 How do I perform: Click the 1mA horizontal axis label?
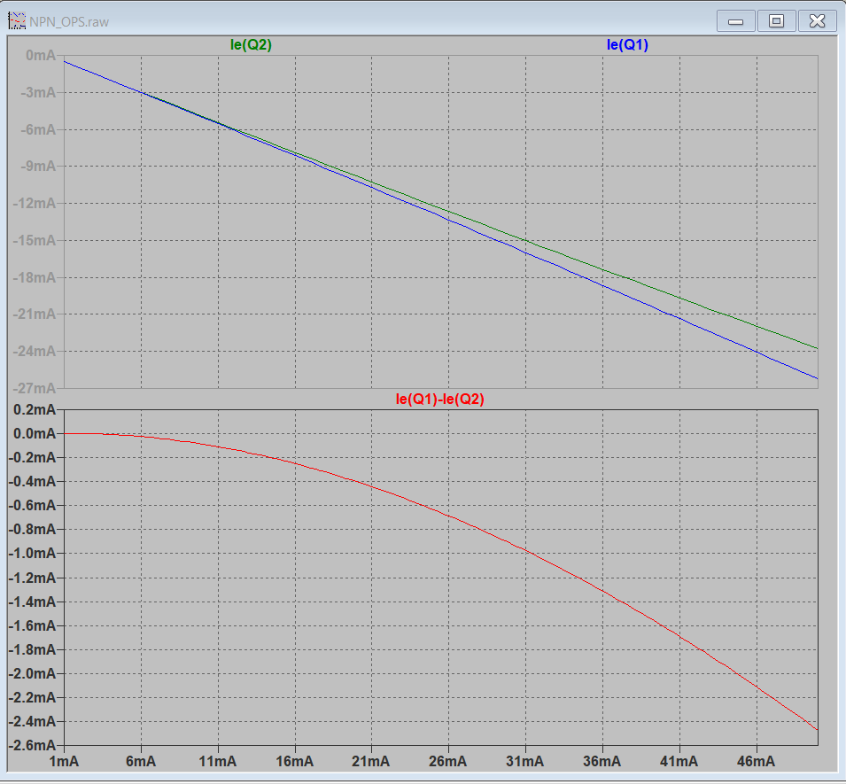[x=64, y=761]
